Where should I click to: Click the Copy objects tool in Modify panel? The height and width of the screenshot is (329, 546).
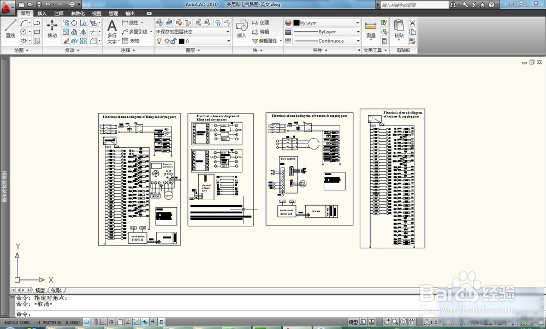click(x=66, y=22)
